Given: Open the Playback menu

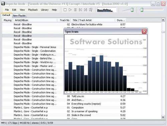Looking at the screenshot, I should (x=33, y=10).
